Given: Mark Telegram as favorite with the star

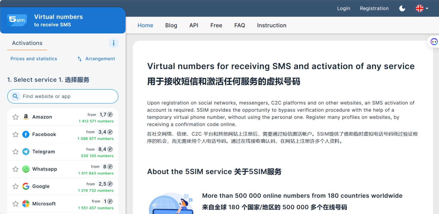Looking at the screenshot, I should point(15,152).
